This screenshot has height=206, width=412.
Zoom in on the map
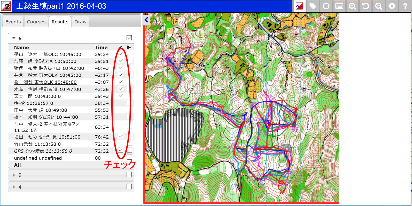click(352, 6)
